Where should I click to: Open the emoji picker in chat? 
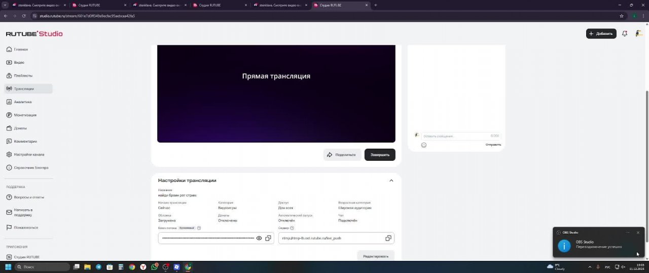point(424,145)
